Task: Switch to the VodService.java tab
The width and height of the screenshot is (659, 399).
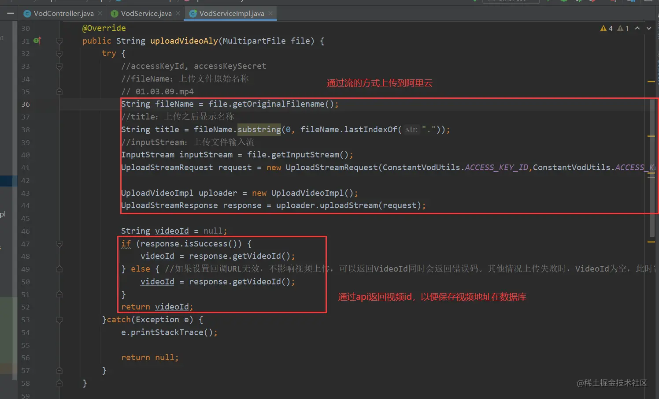Action: coord(146,13)
